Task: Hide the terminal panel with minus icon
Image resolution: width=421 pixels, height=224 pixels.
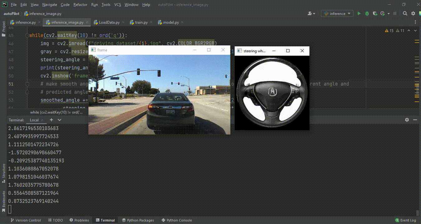Action: pyautogui.click(x=415, y=120)
